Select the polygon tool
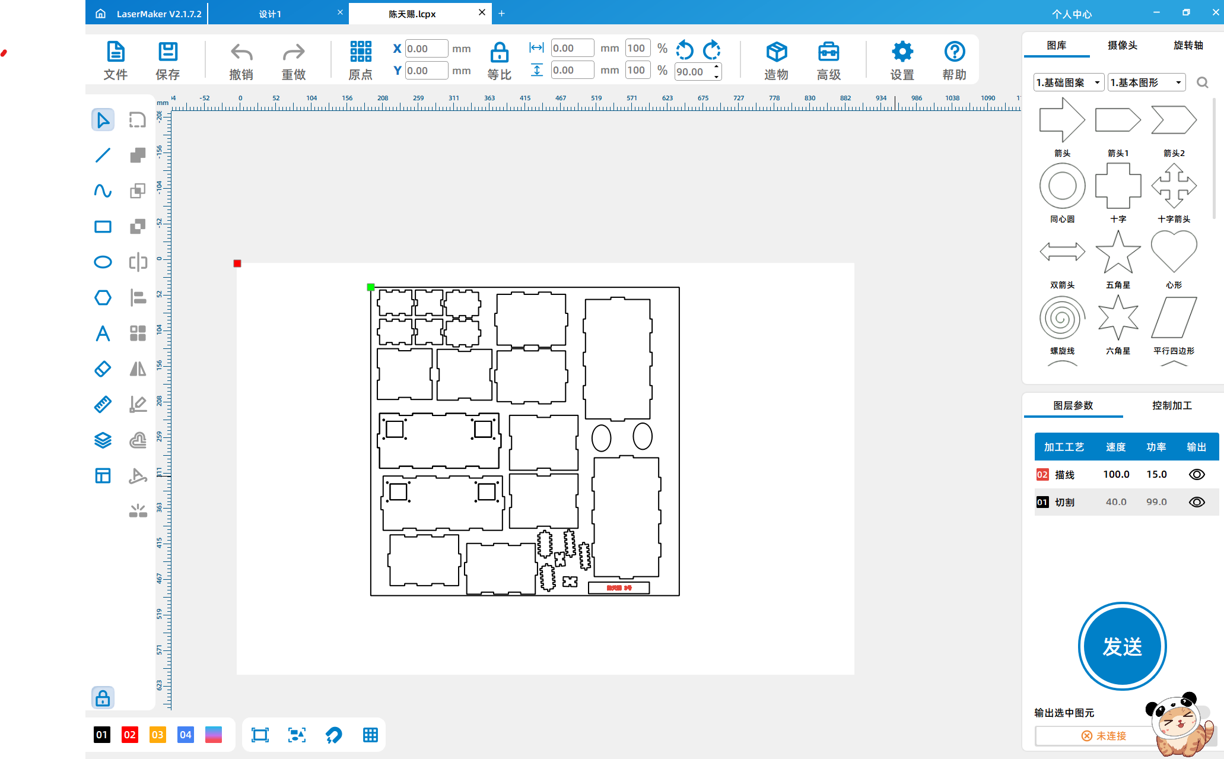This screenshot has width=1224, height=759. click(x=103, y=297)
